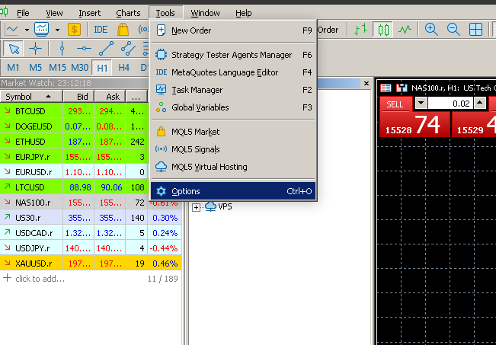Open the line chart icon dropdown arrow
496x345 pixels.
point(27,30)
